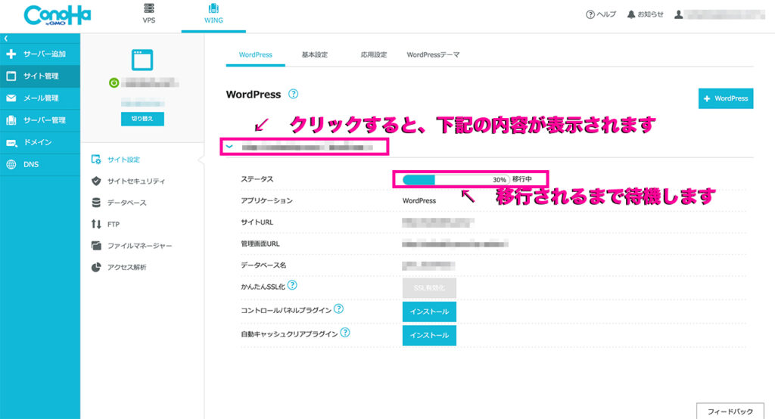775x419 pixels.
Task: Click the WordPress application value text
Action: [419, 200]
